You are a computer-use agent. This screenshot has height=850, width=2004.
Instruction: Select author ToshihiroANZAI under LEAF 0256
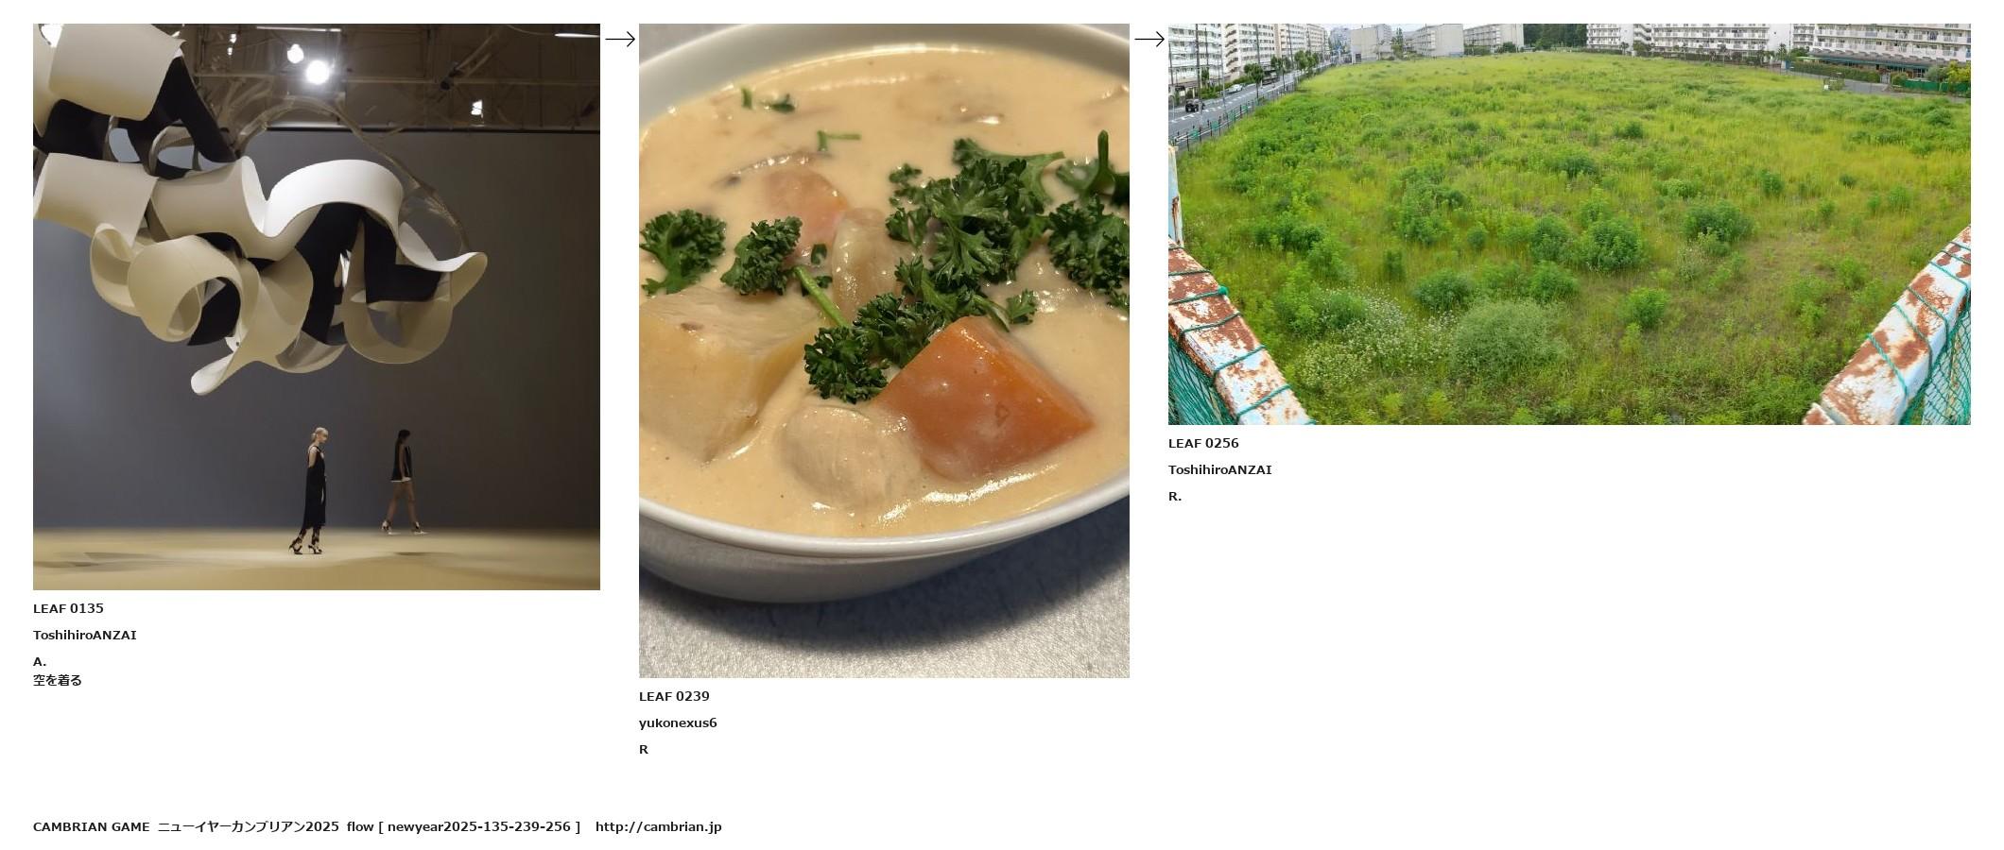point(1219,469)
